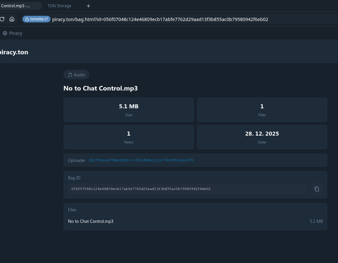Go to the browser home page
The width and height of the screenshot is (338, 263).
pyautogui.click(x=12, y=19)
